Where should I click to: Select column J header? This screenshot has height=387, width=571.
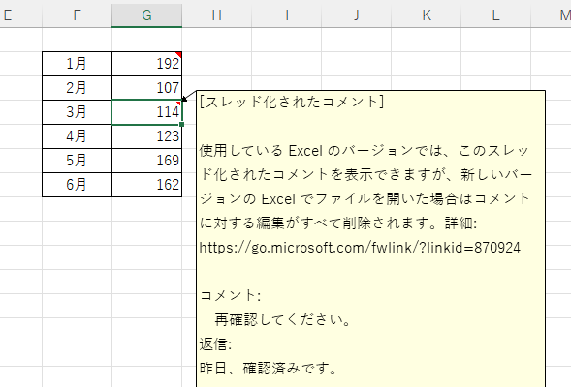[x=357, y=15]
